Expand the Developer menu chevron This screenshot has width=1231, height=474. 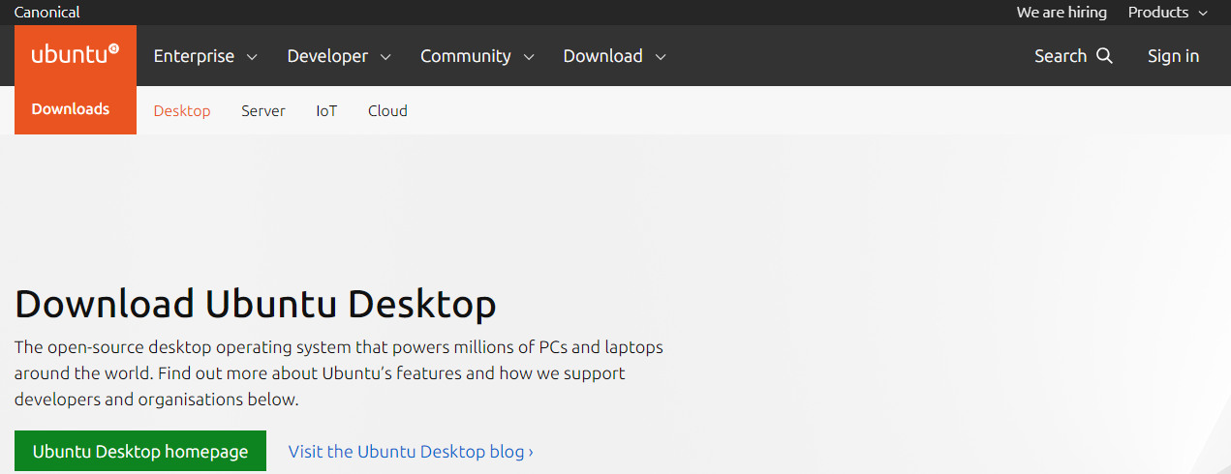tap(385, 57)
